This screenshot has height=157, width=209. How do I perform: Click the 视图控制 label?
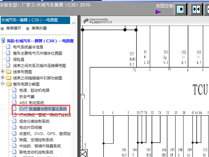[165, 6]
